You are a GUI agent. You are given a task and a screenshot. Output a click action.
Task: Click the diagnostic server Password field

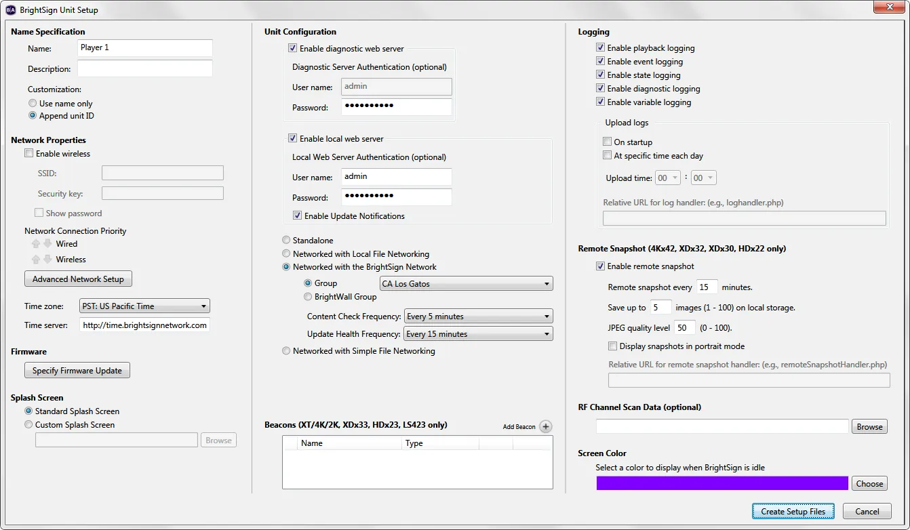tap(397, 107)
